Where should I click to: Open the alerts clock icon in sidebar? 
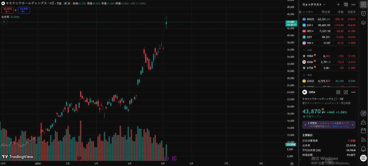pyautogui.click(x=363, y=13)
